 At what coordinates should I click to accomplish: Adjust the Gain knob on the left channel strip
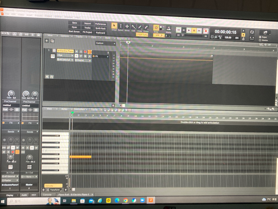click(x=10, y=93)
